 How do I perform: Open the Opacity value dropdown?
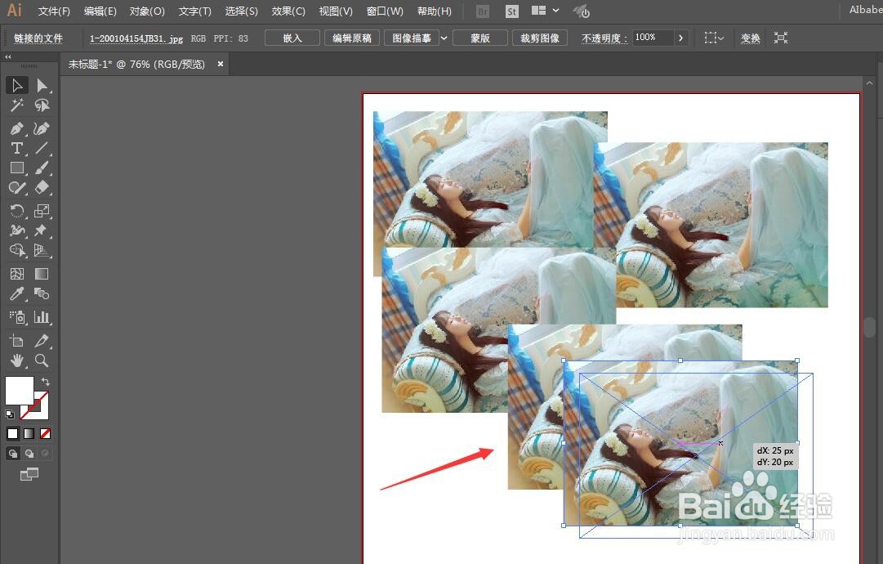[680, 38]
